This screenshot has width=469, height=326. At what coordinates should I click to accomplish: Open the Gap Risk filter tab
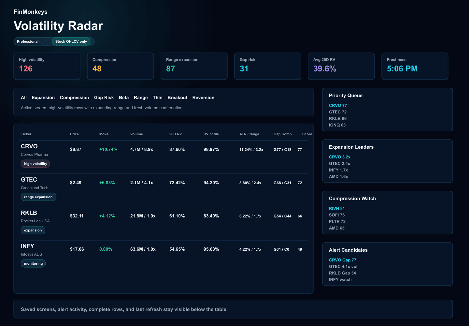pyautogui.click(x=104, y=97)
